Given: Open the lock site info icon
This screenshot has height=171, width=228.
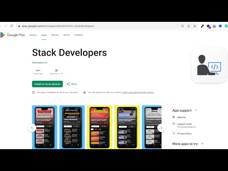Looking at the screenshot, I should click(x=19, y=26).
